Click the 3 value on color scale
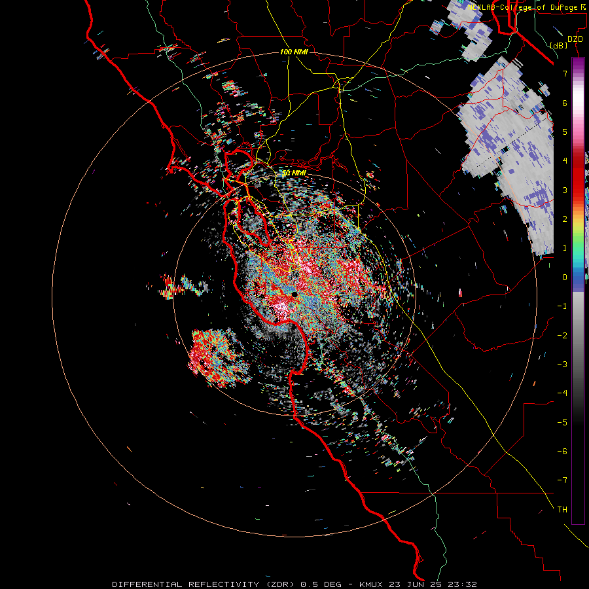This screenshot has height=589, width=589. (565, 190)
